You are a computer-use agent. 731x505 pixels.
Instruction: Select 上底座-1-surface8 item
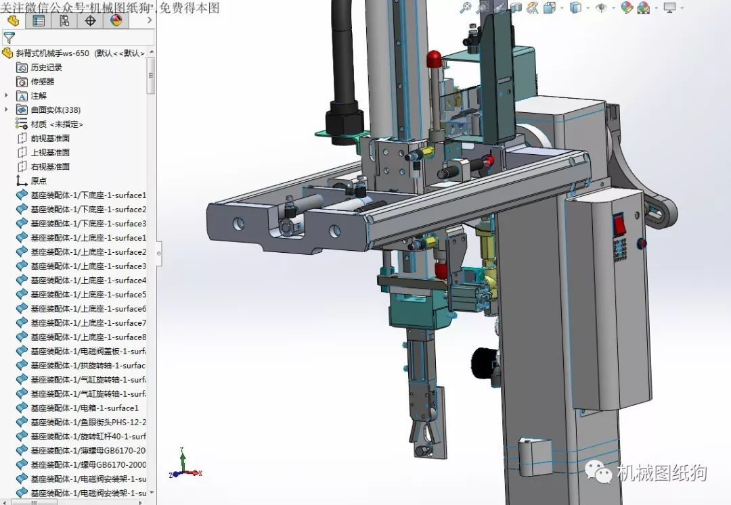point(81,337)
